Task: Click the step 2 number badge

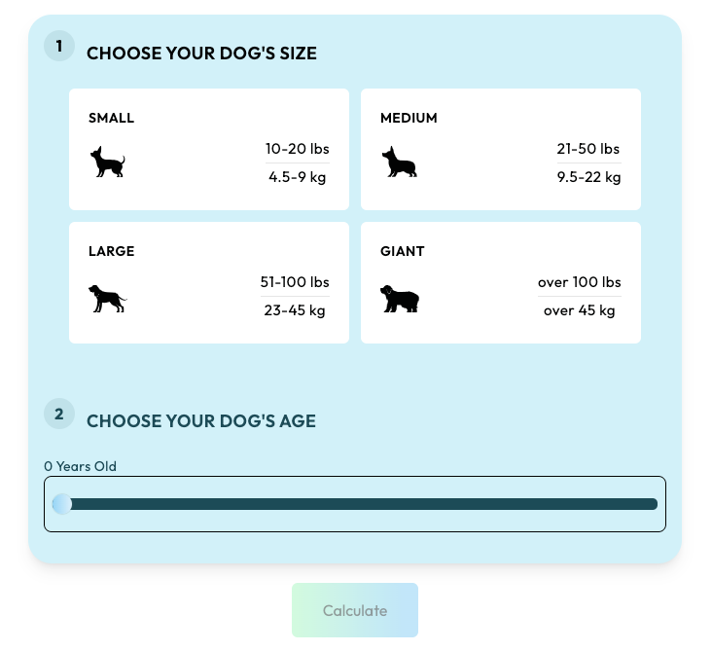Action: pos(59,414)
